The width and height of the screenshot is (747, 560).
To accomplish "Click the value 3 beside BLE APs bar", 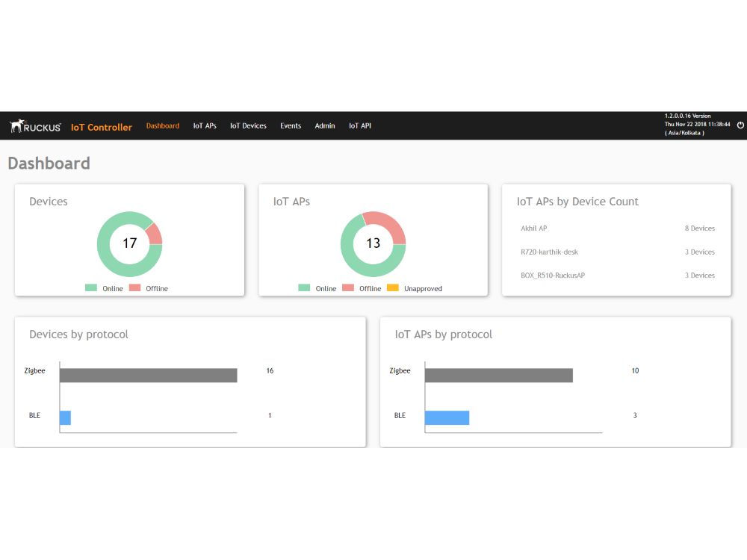I will tap(635, 415).
